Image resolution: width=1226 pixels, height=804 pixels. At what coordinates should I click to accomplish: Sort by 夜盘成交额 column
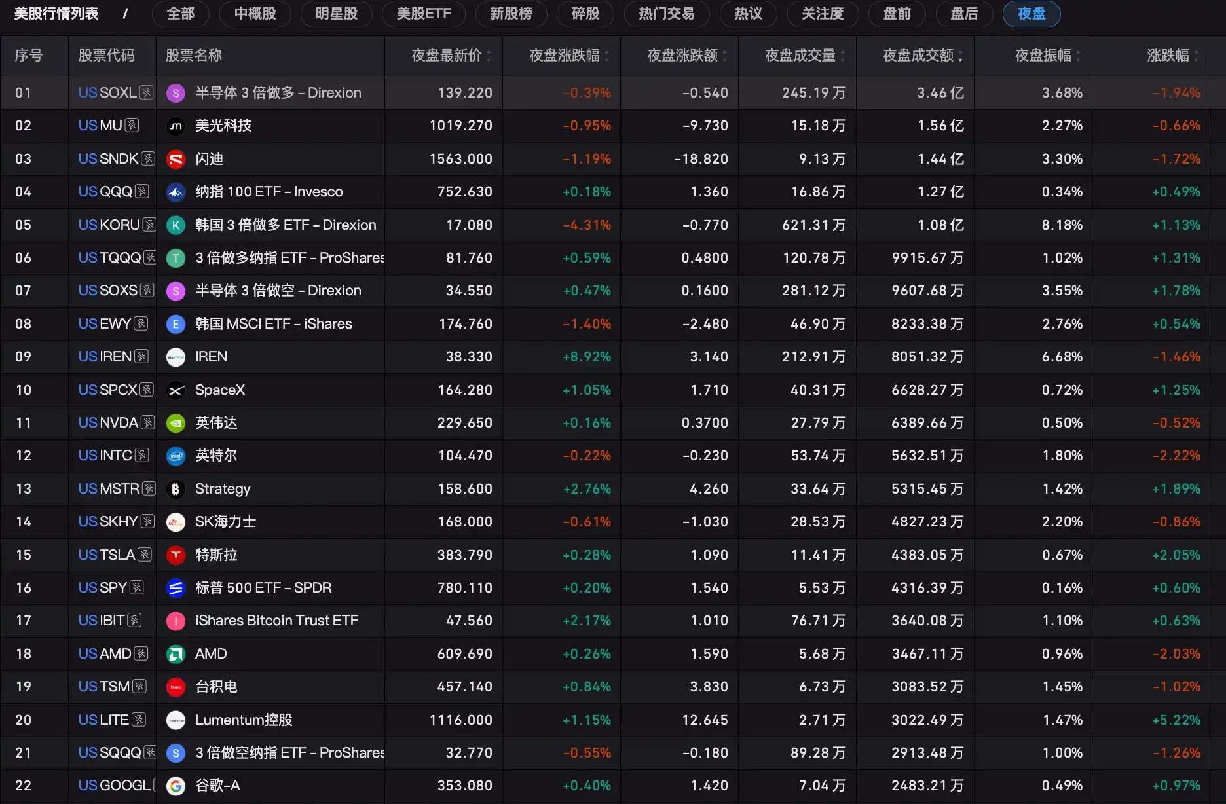point(922,56)
